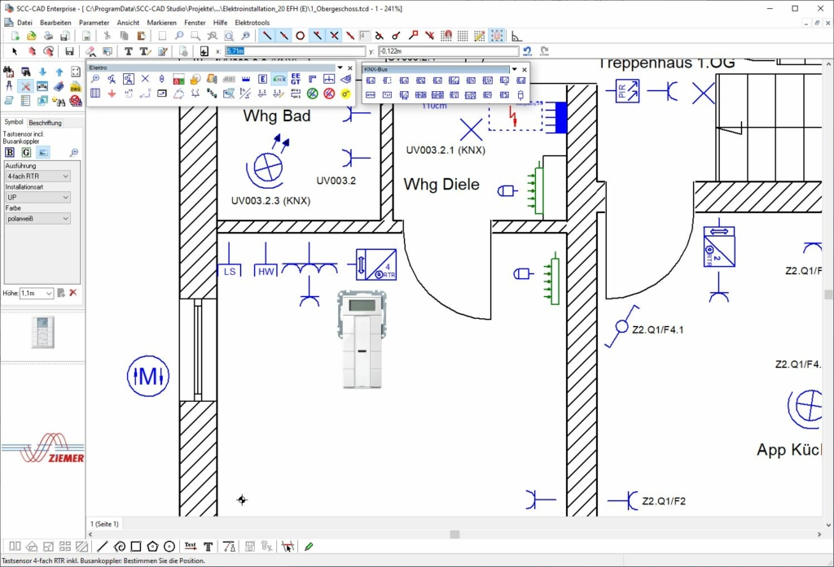Close the Elektro floating toolbar

(x=350, y=68)
